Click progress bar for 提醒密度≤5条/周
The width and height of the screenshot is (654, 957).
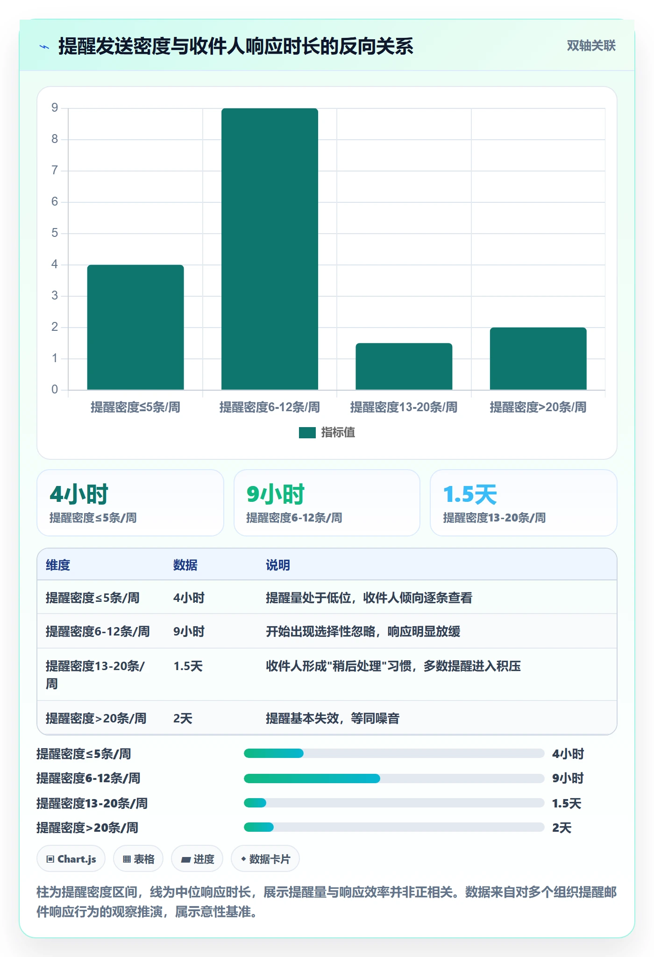pyautogui.click(x=394, y=753)
